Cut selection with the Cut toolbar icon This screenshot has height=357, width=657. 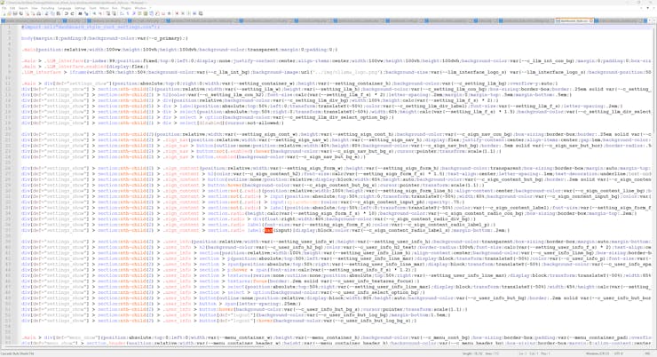(x=46, y=13)
